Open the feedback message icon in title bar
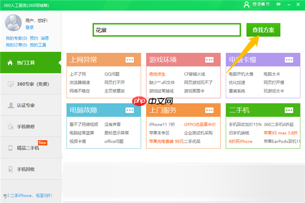This screenshot has width=305, height=203. pos(279,4)
